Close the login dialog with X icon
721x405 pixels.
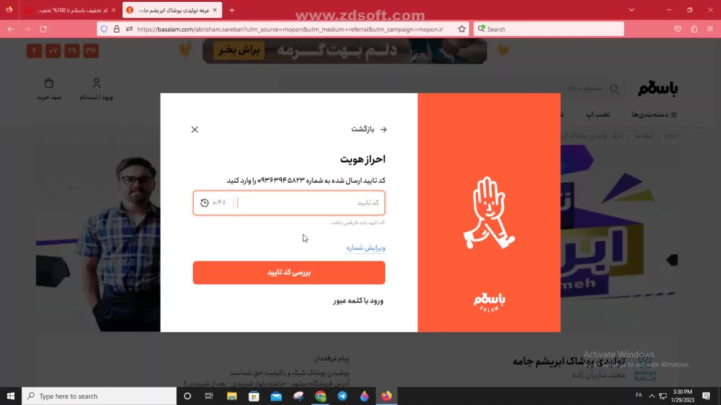pos(194,129)
